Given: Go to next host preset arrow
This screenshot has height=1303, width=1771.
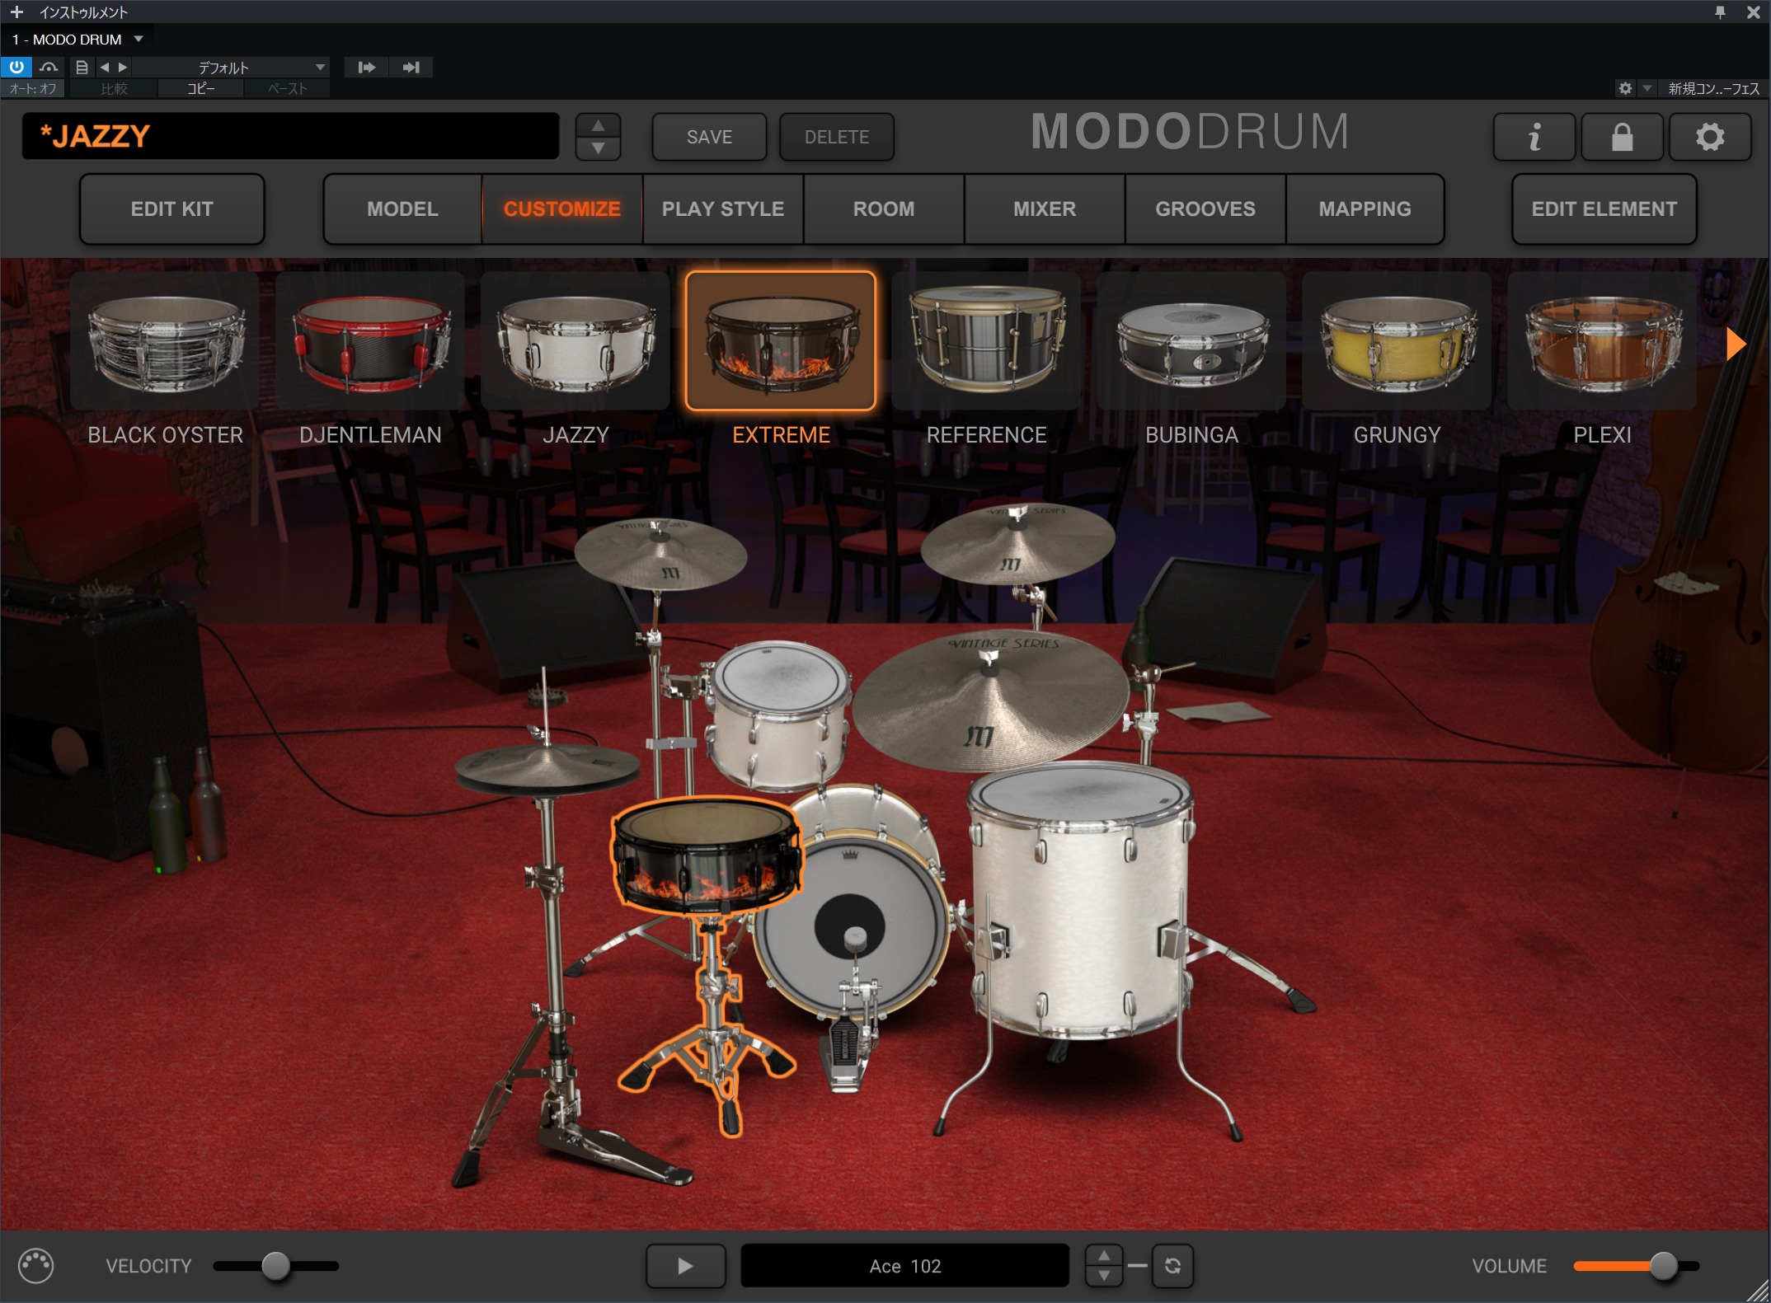Looking at the screenshot, I should click(x=123, y=67).
